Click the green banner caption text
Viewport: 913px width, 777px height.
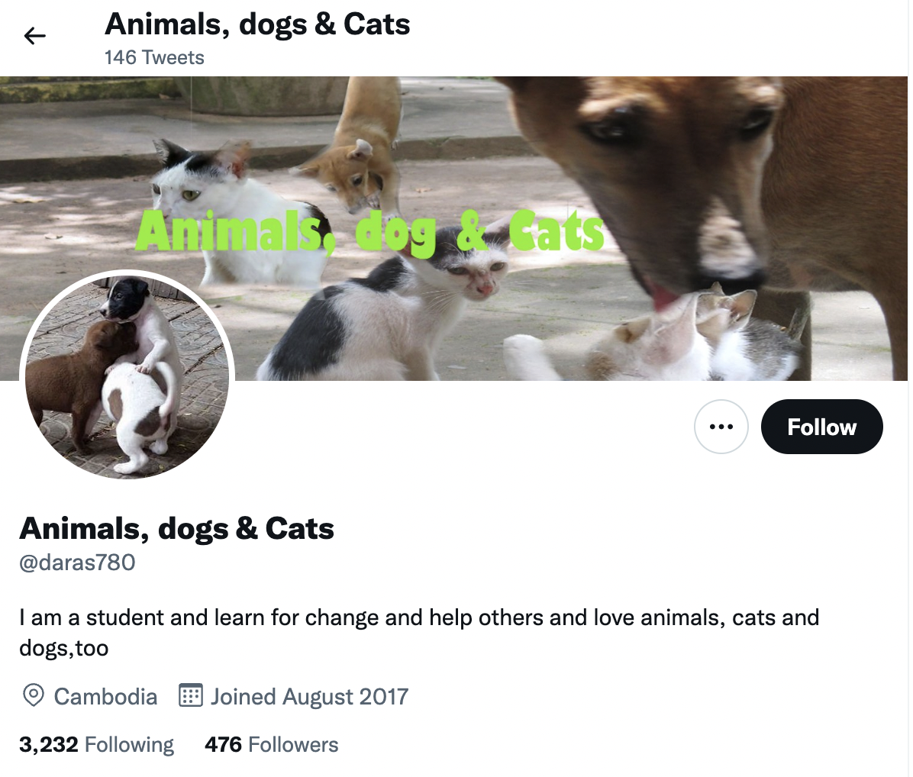pos(369,232)
